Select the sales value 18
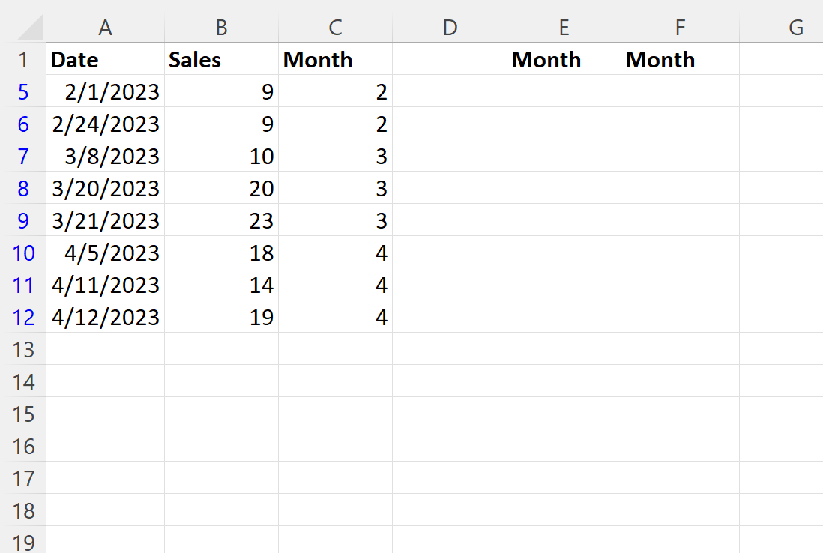 (x=222, y=253)
